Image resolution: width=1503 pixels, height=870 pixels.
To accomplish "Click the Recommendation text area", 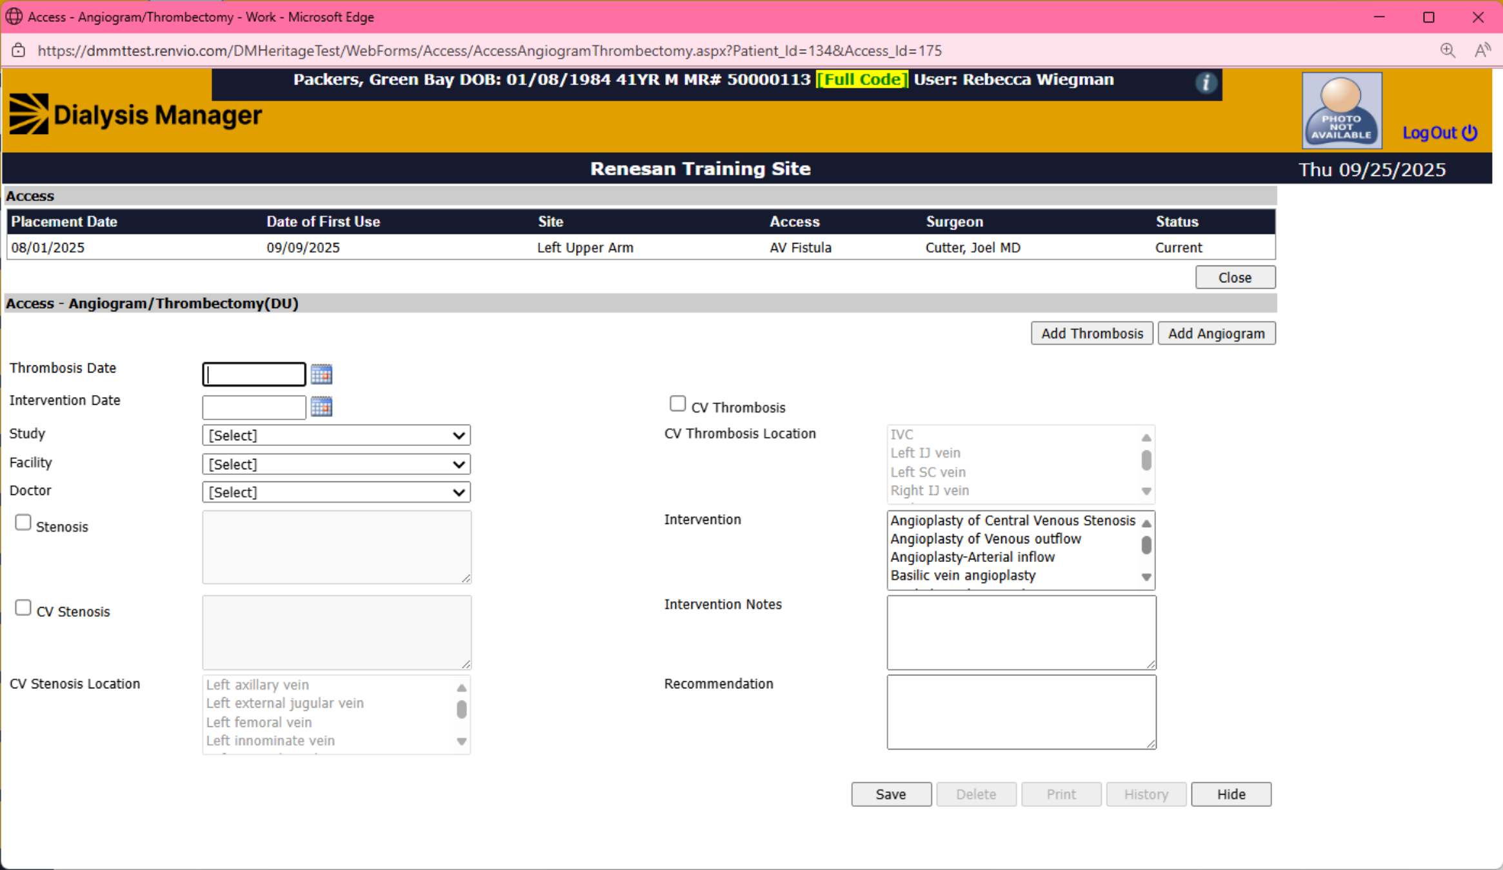I will point(1022,712).
